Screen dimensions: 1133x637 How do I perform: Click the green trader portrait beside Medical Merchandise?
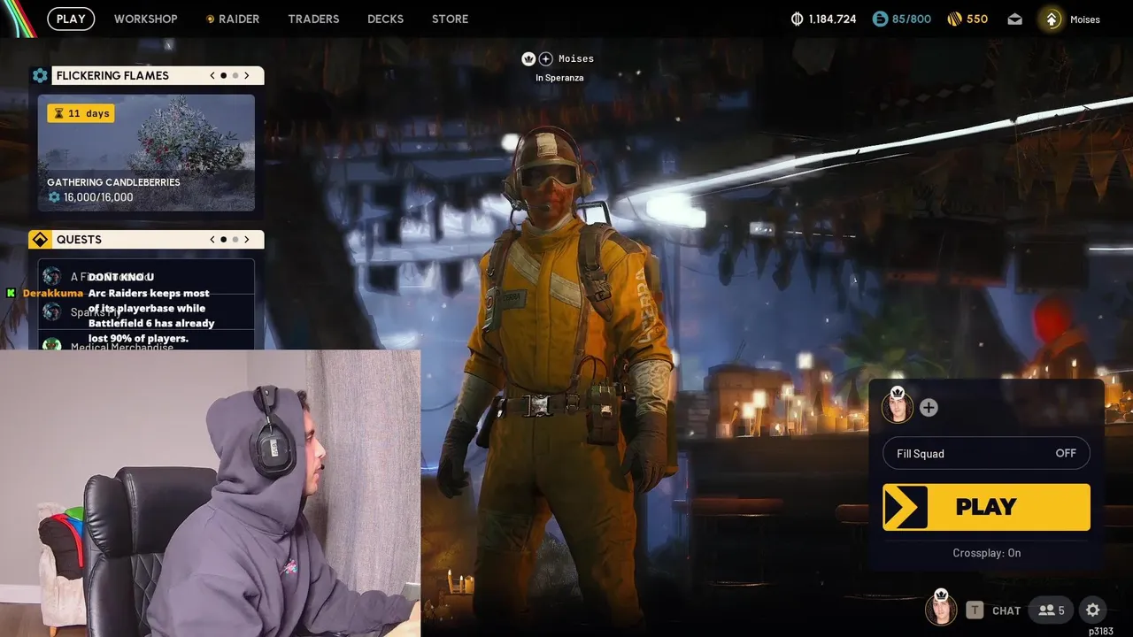(x=52, y=344)
